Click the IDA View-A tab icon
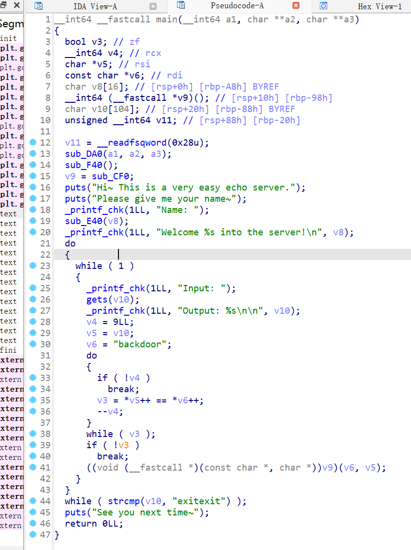411x550 pixels. coord(39,6)
